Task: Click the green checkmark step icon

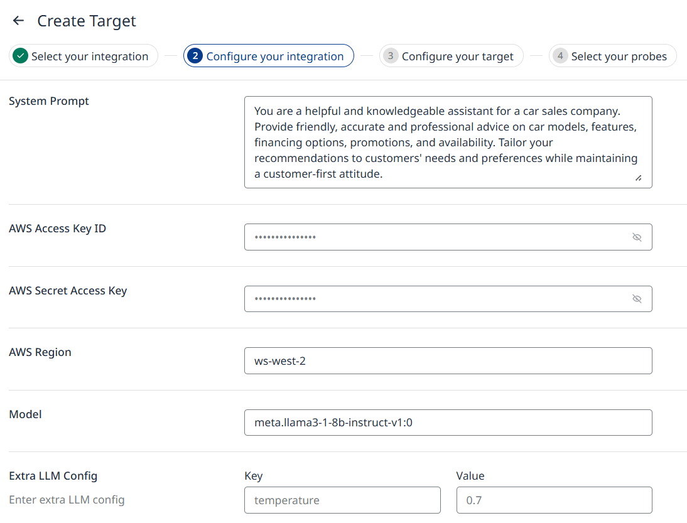Action: pyautogui.click(x=21, y=56)
